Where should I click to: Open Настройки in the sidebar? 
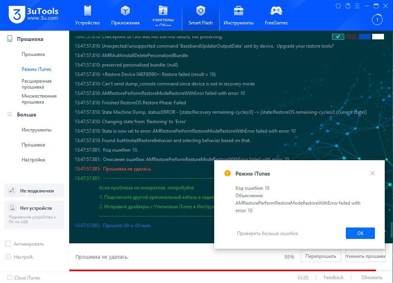click(x=33, y=160)
